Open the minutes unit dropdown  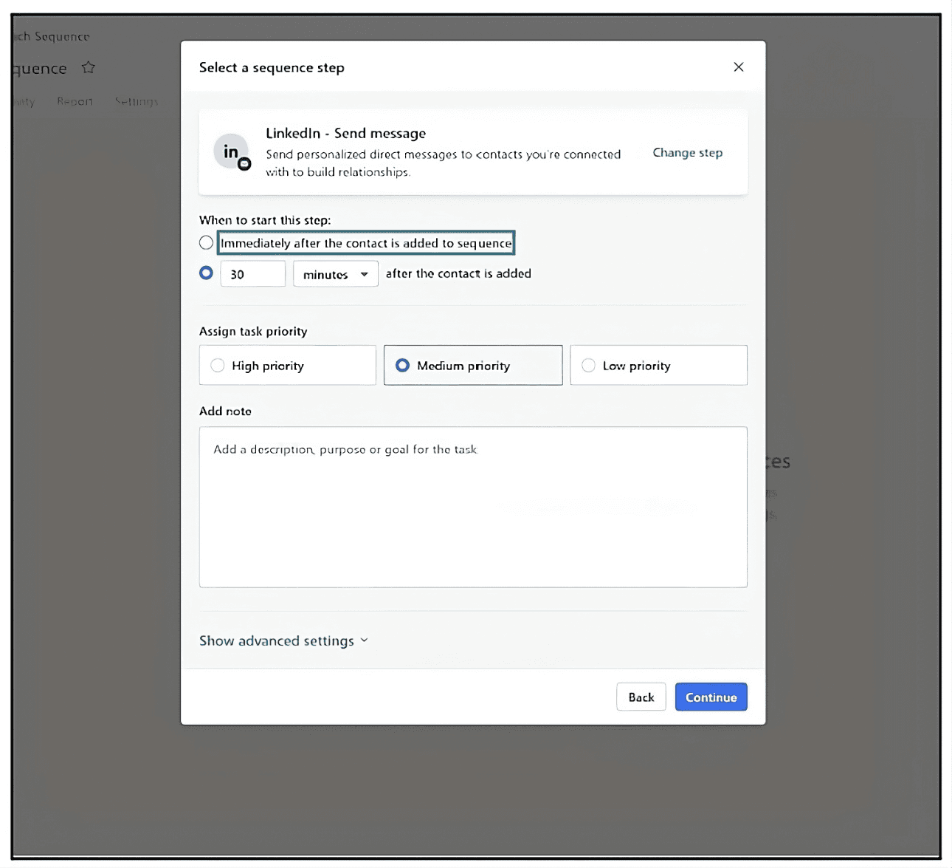(x=335, y=274)
